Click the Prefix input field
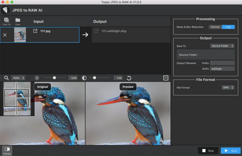This screenshot has height=156, width=242. point(222,63)
